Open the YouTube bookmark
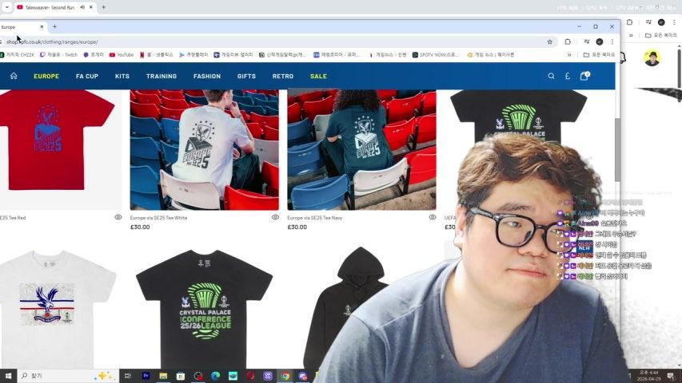The image size is (682, 383). click(x=122, y=55)
